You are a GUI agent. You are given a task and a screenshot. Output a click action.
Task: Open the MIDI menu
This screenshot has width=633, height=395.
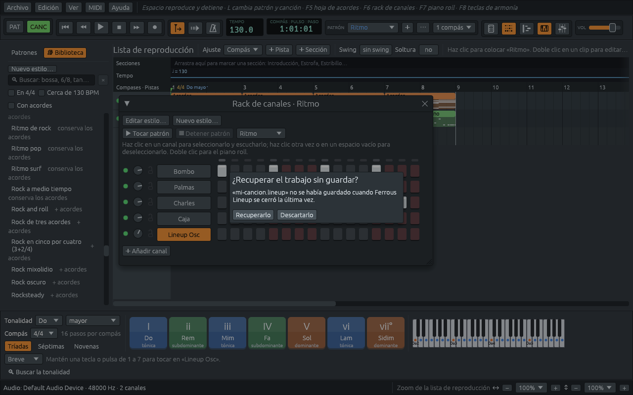95,7
